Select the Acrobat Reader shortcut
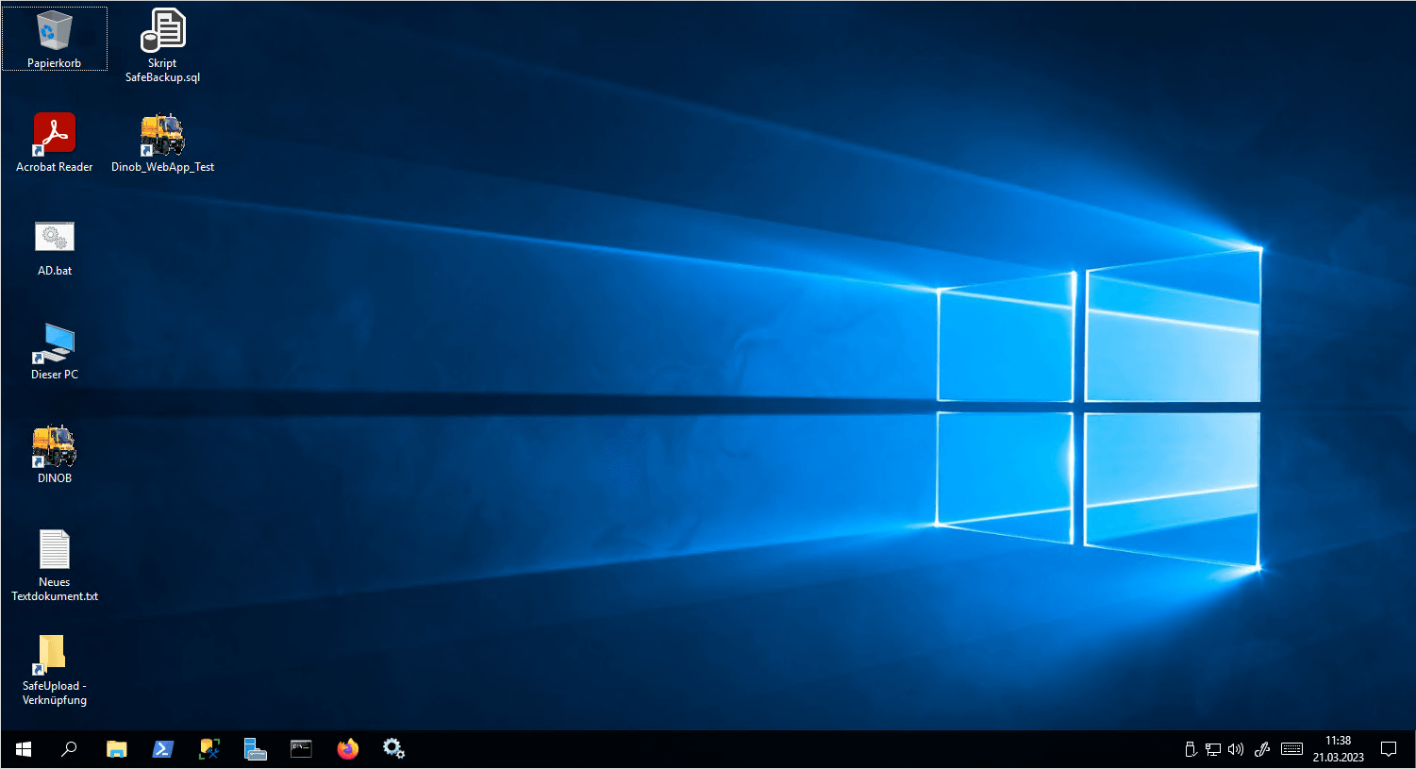 [x=55, y=142]
